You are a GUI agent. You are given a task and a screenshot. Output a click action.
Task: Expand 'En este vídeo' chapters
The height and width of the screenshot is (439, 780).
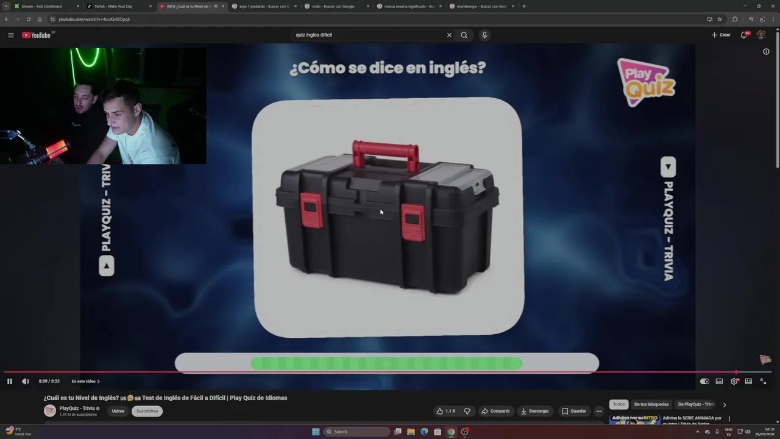point(85,381)
